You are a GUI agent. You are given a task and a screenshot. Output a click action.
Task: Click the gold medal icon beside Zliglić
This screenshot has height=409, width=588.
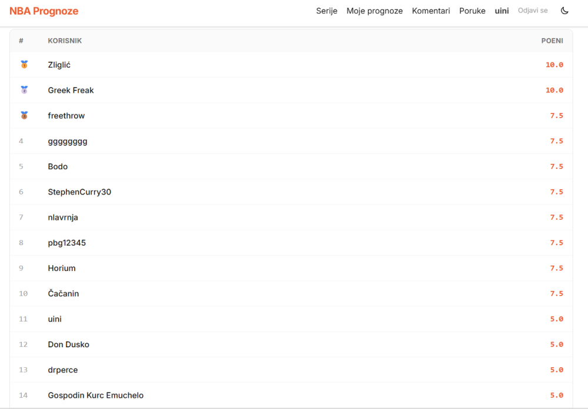pyautogui.click(x=24, y=65)
